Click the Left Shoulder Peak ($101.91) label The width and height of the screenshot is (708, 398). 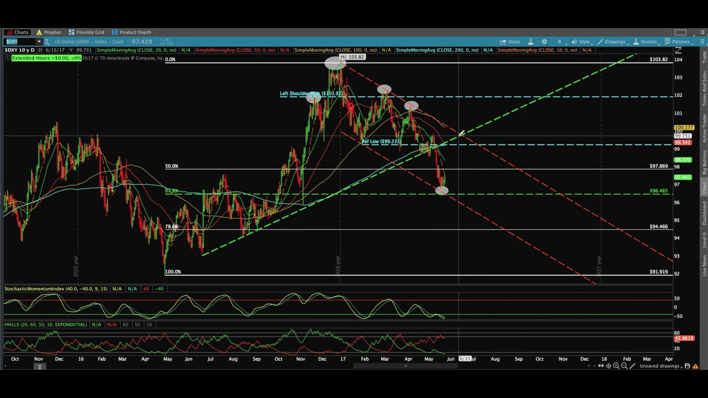tap(311, 93)
